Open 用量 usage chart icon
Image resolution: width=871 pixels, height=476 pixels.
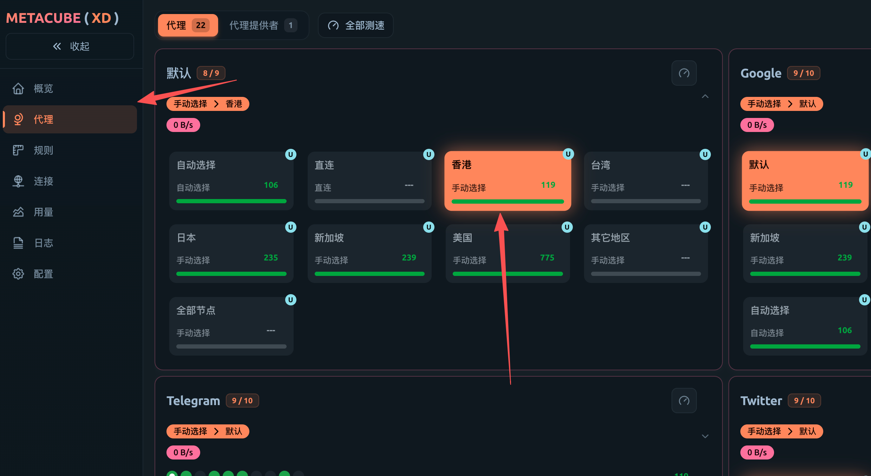click(x=18, y=212)
